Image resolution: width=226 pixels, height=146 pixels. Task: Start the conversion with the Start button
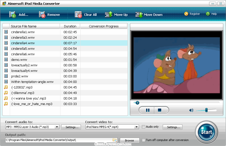pyautogui.click(x=206, y=132)
